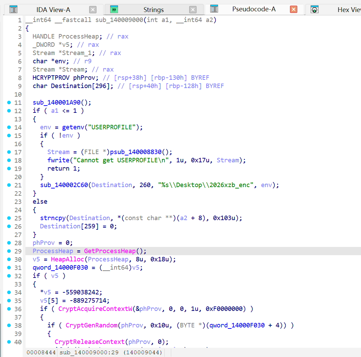Click the GetProcessHeap call
The image size is (361, 357).
tap(110, 251)
